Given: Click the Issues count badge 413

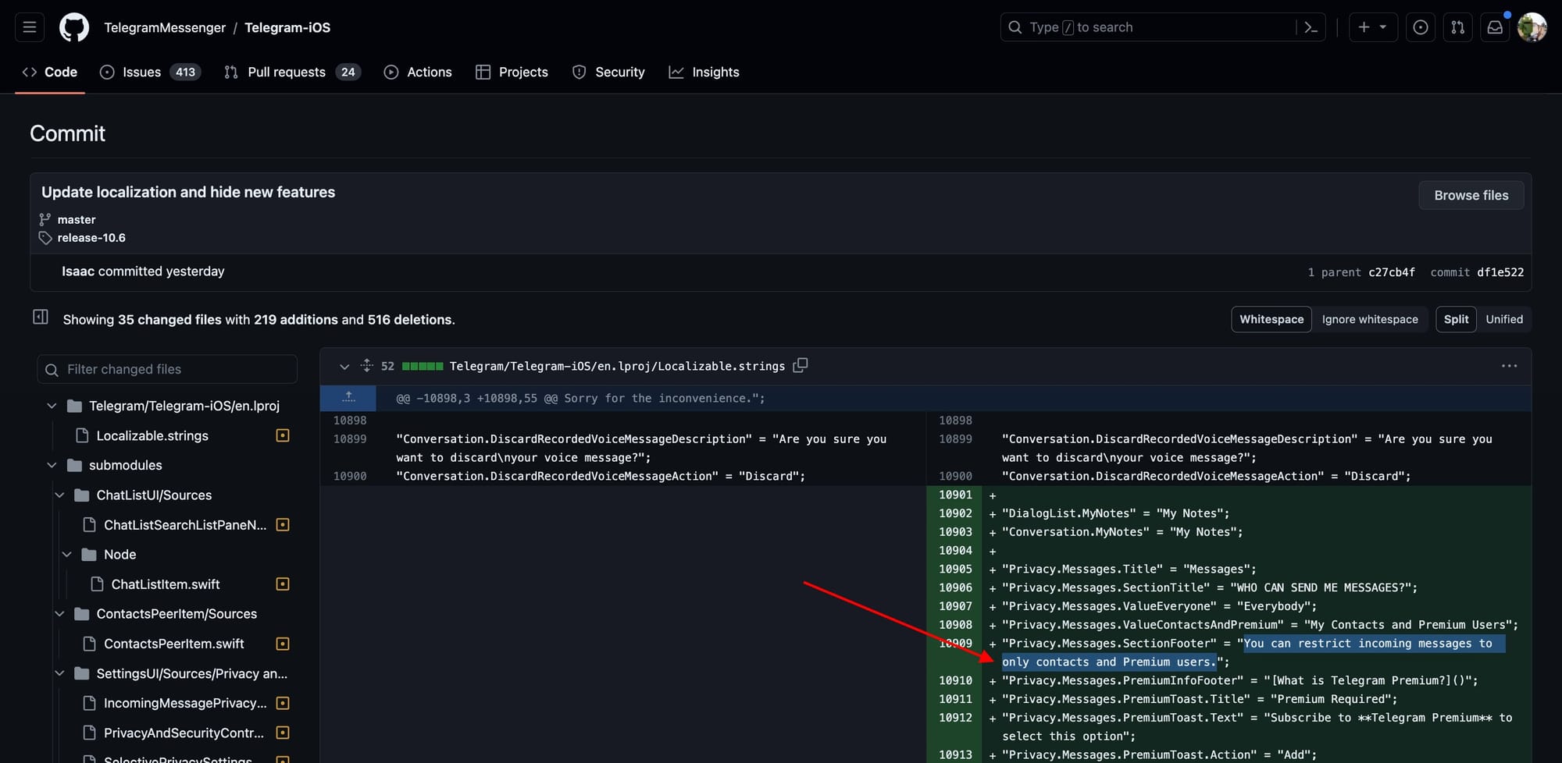Looking at the screenshot, I should (185, 72).
